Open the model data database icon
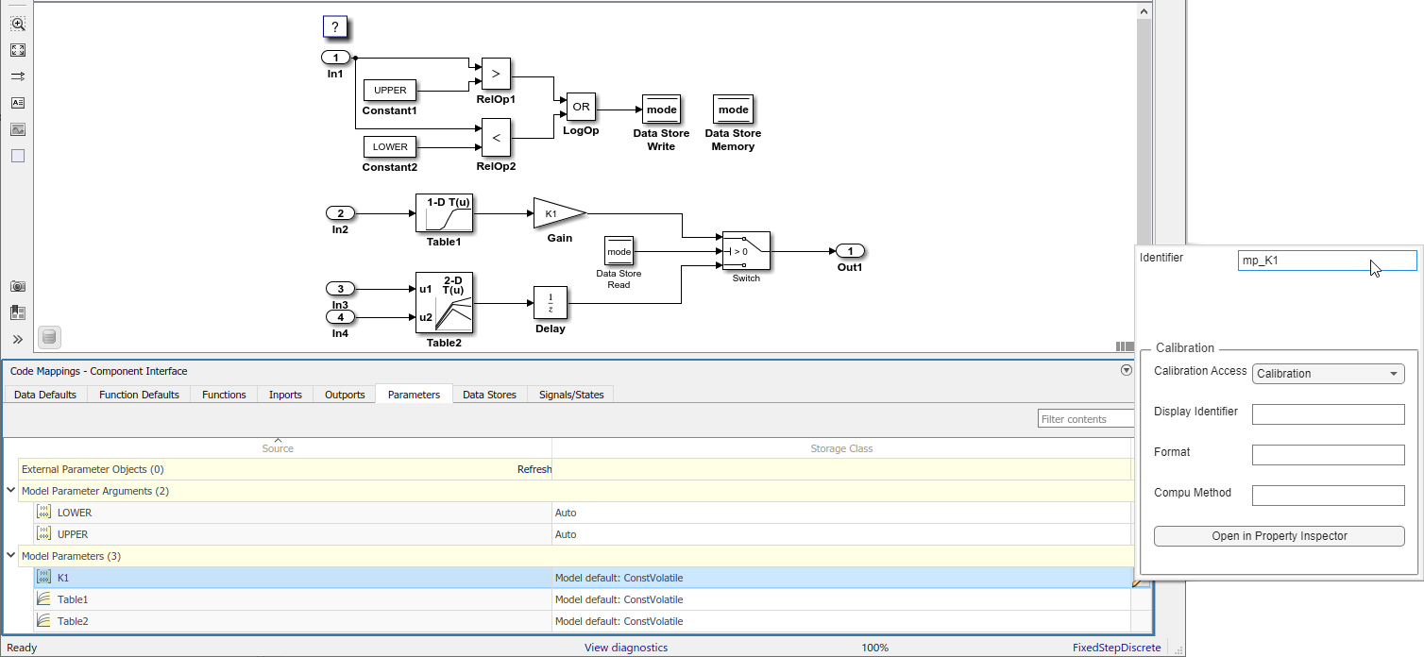1424x657 pixels. click(49, 337)
